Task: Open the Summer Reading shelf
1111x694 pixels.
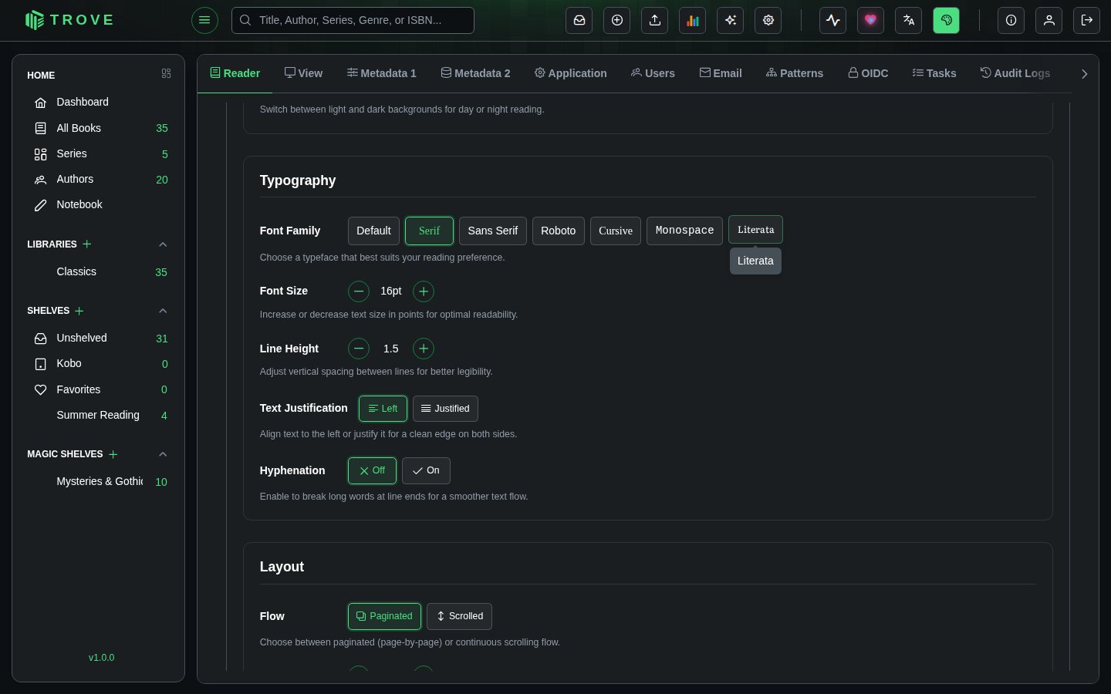Action: click(99, 415)
